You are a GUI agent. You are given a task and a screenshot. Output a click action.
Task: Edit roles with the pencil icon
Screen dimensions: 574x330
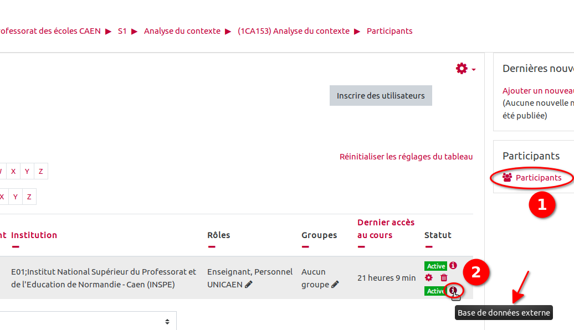pos(249,284)
